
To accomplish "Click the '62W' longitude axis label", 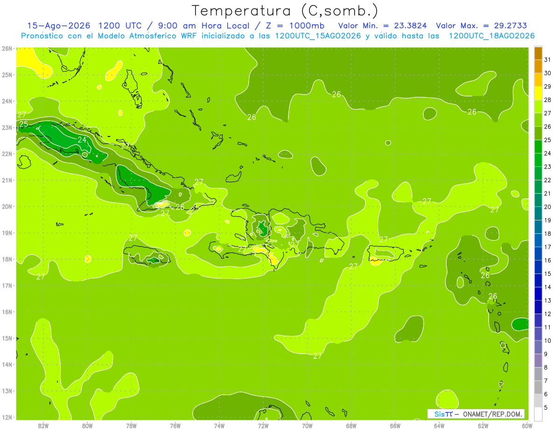I will tap(483, 426).
